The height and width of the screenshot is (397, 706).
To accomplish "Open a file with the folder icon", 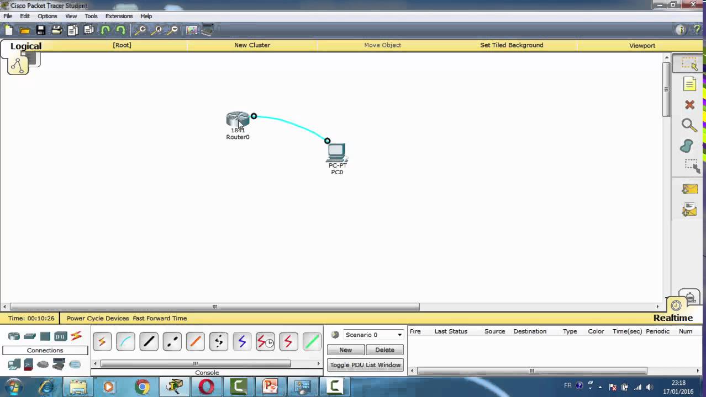I will 25,30.
